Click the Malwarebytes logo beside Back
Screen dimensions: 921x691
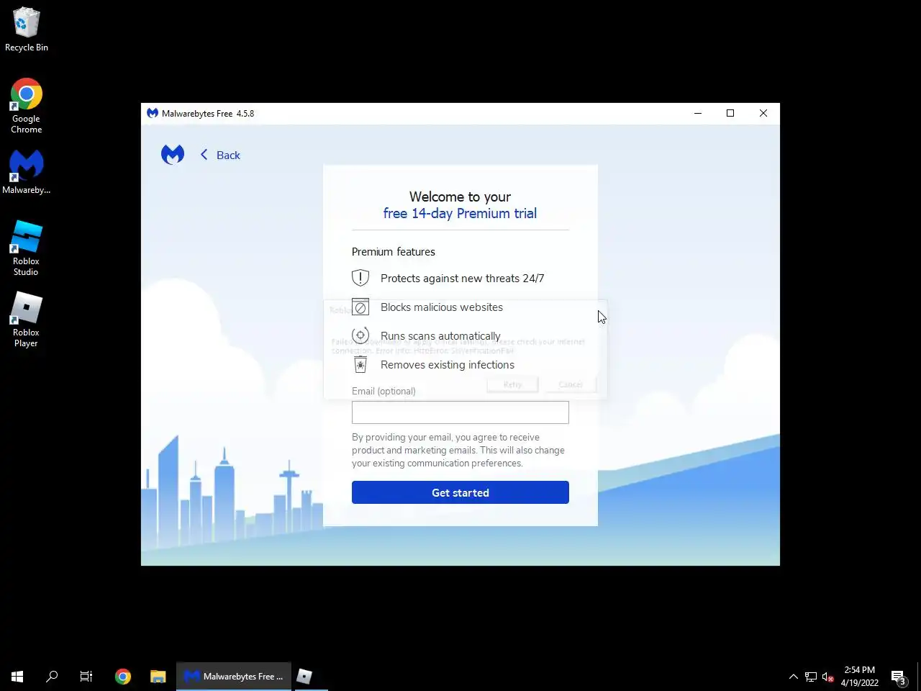[173, 154]
